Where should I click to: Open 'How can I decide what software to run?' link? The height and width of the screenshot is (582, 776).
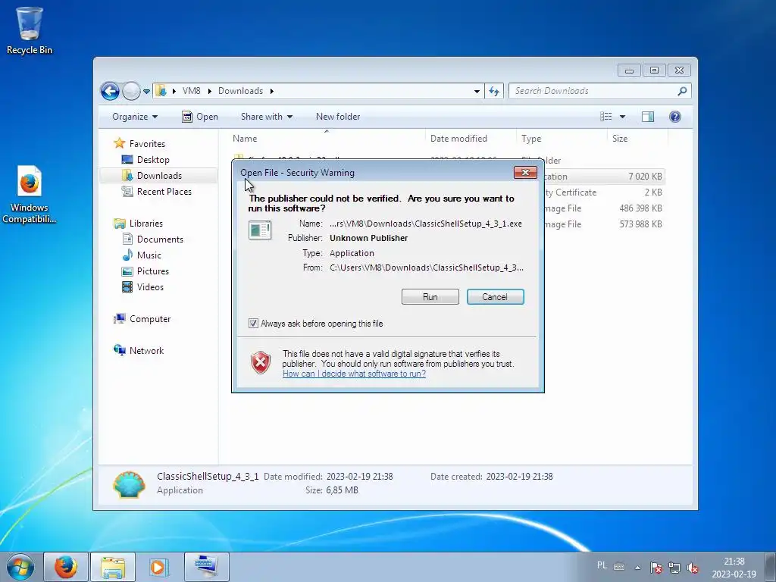354,374
